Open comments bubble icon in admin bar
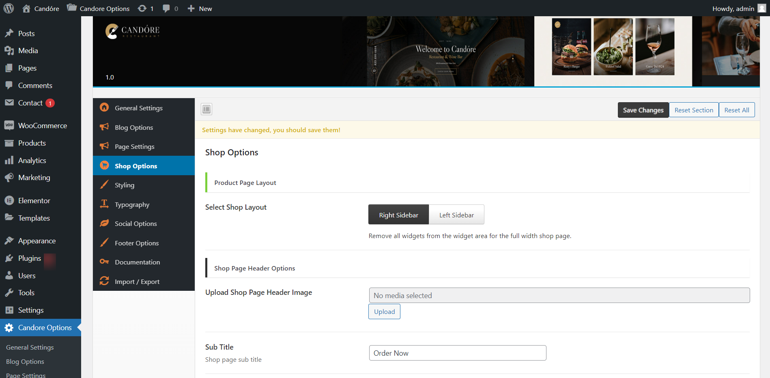The image size is (770, 378). (166, 9)
